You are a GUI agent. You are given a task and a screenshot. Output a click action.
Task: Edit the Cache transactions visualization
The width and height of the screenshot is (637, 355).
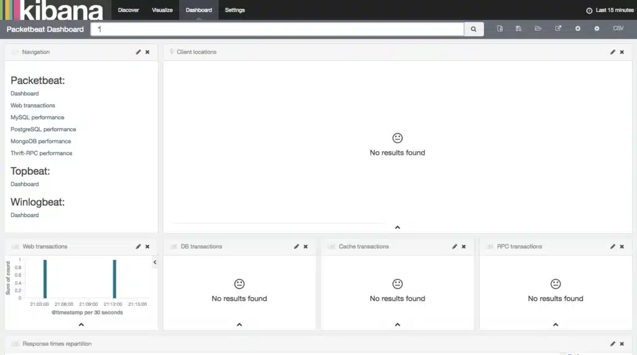[x=455, y=247]
